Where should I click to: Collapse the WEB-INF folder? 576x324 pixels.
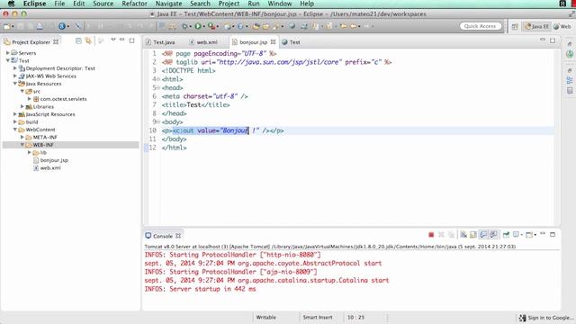22,145
